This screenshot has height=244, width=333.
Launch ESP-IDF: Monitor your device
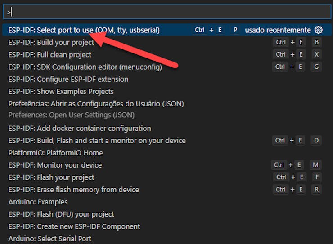coord(55,165)
